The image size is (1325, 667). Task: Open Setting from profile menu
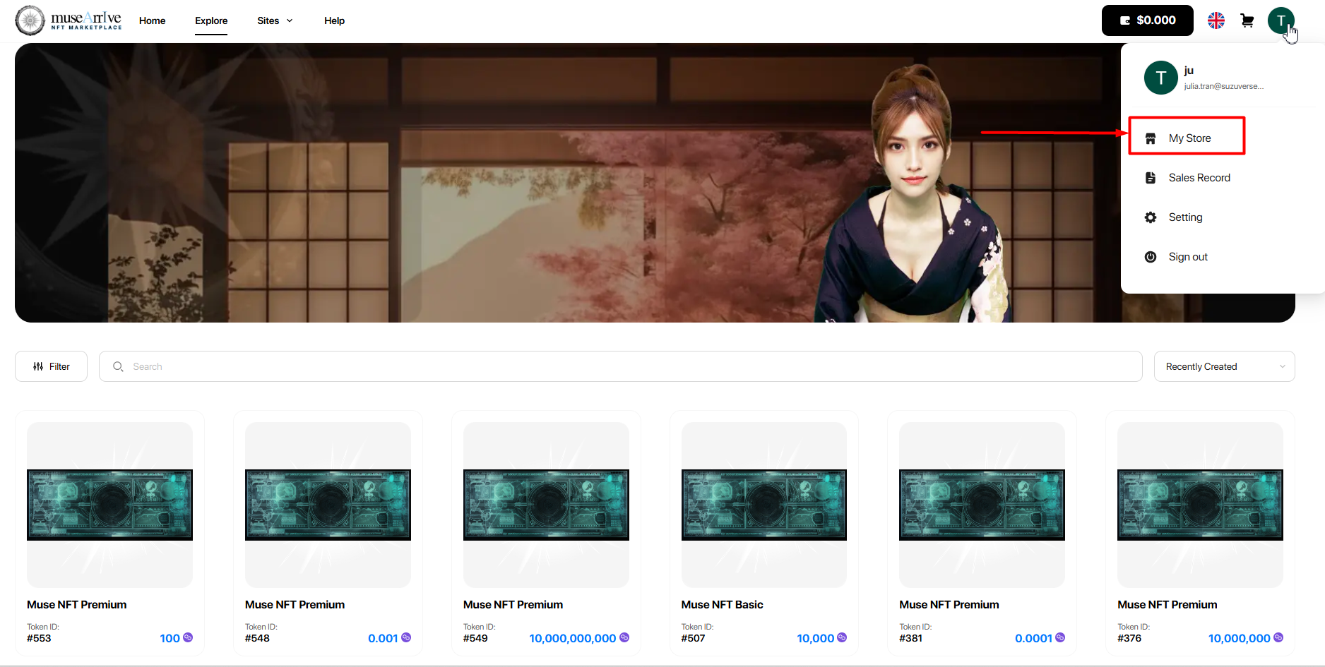(1184, 217)
